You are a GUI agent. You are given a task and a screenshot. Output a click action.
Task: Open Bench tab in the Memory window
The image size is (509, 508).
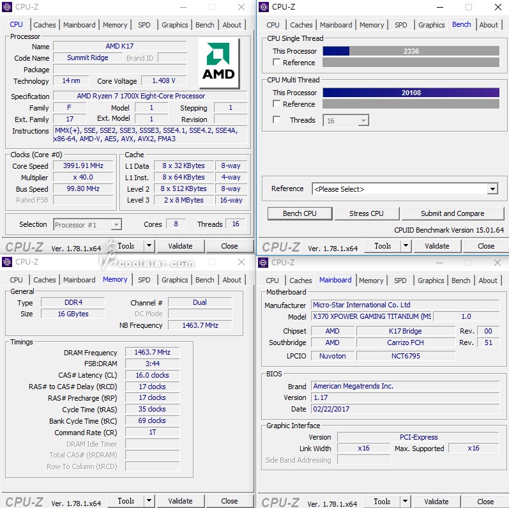[x=205, y=280]
